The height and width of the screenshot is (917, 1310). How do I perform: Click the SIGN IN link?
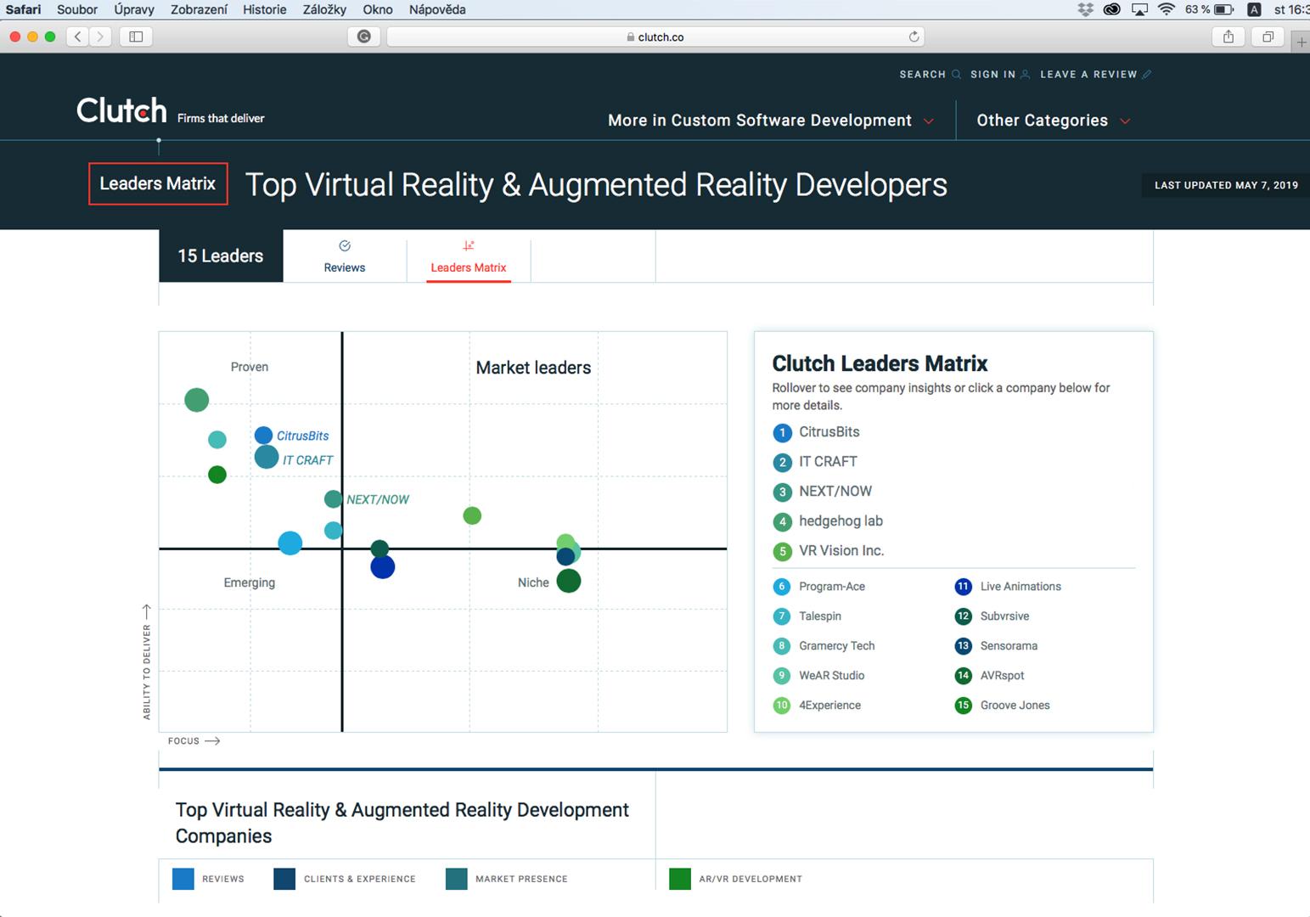[1000, 75]
